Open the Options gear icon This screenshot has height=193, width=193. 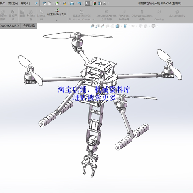105,3
